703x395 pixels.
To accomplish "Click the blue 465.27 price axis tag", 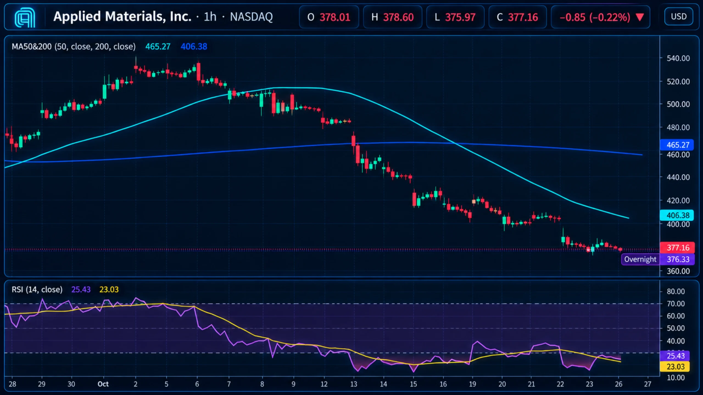I will coord(677,145).
